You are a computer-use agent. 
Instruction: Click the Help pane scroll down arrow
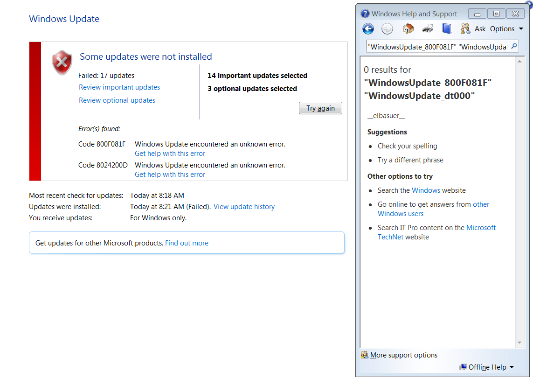click(519, 343)
